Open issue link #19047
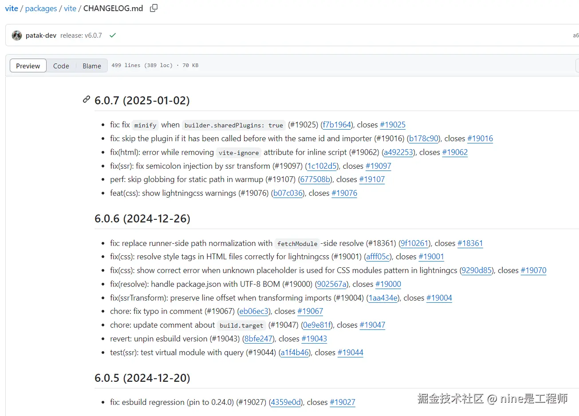Screen dimensions: 579x416 (x=372, y=325)
